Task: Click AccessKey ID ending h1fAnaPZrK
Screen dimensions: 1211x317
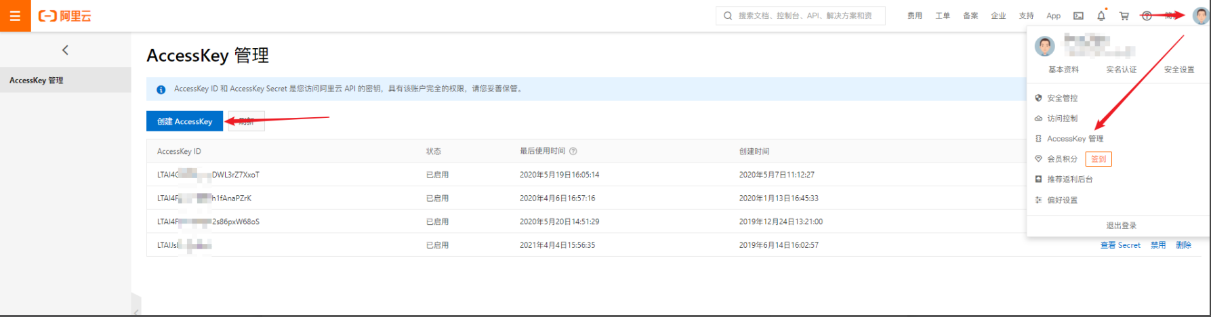Action: tap(204, 198)
